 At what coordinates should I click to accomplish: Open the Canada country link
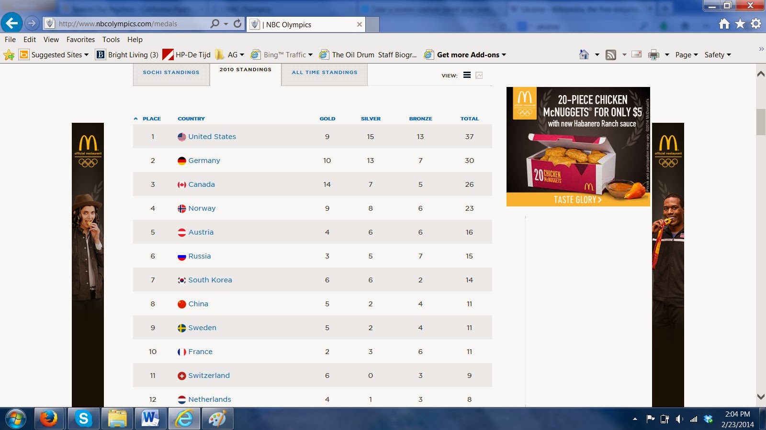coord(202,184)
